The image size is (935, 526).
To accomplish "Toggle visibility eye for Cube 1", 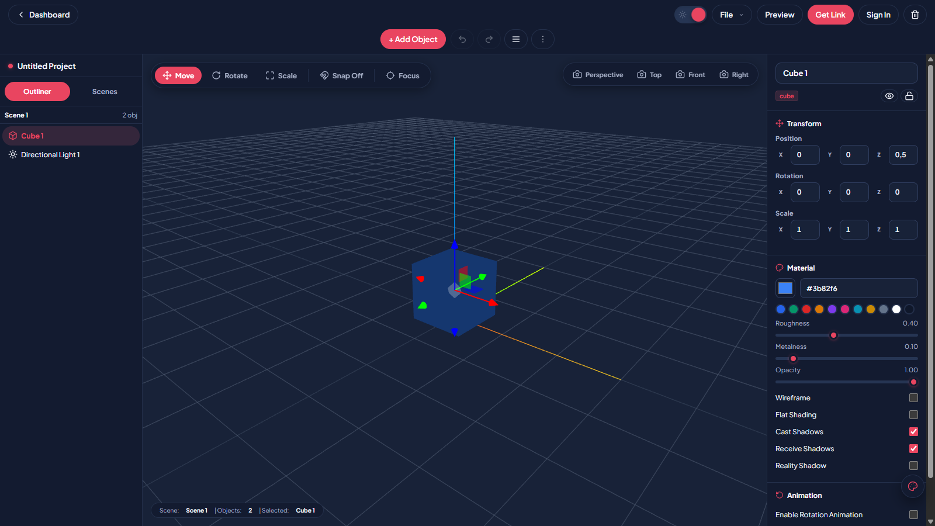I will (x=889, y=96).
